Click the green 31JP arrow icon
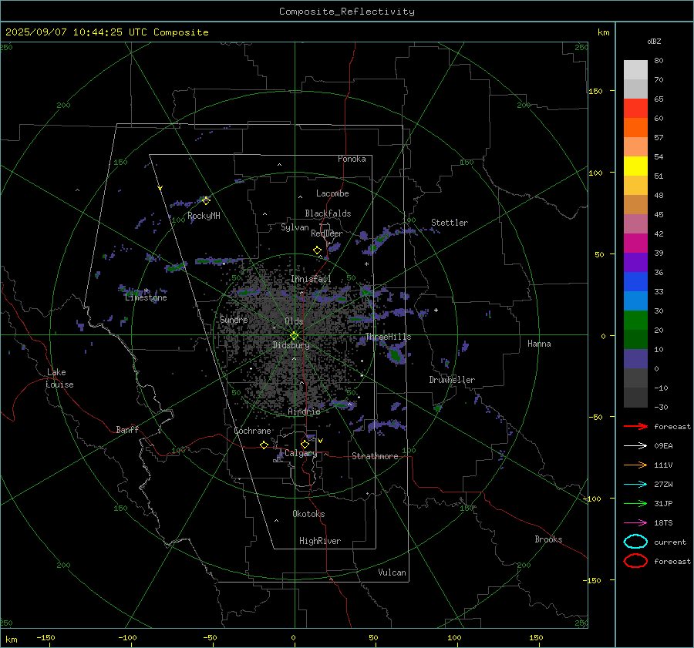 [635, 503]
